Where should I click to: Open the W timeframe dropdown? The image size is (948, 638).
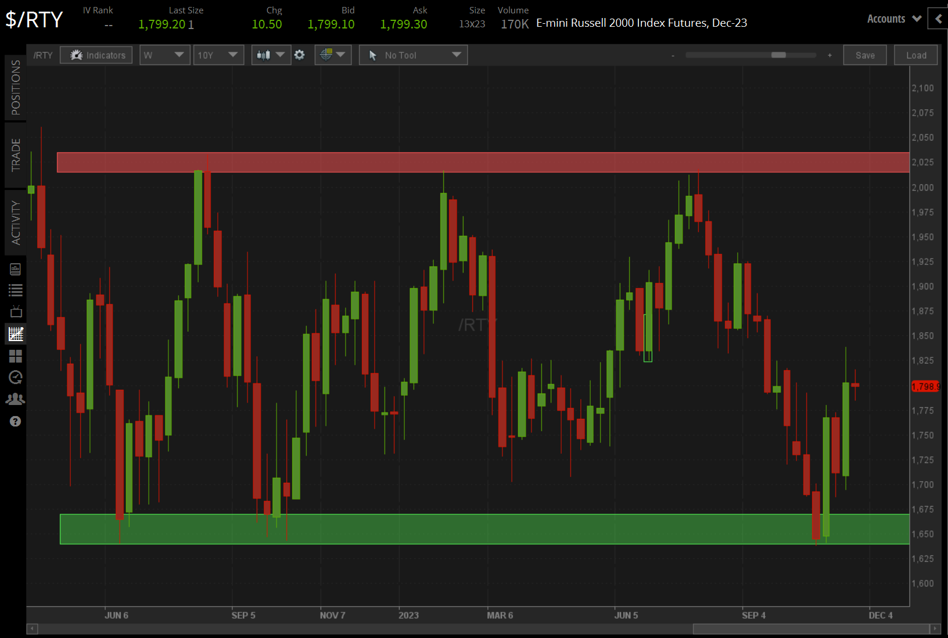coord(164,55)
